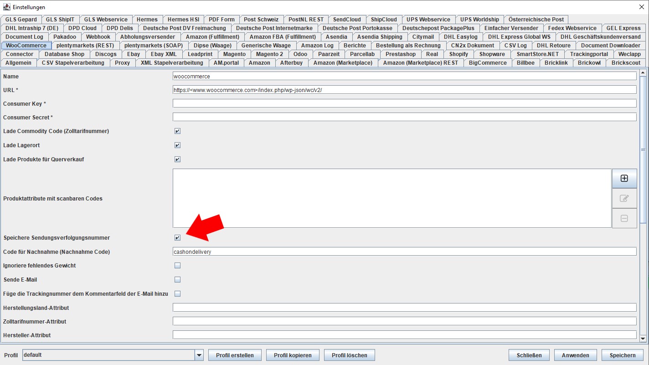Image resolution: width=649 pixels, height=365 pixels.
Task: Click the minus icon to remove attribute
Action: [624, 218]
